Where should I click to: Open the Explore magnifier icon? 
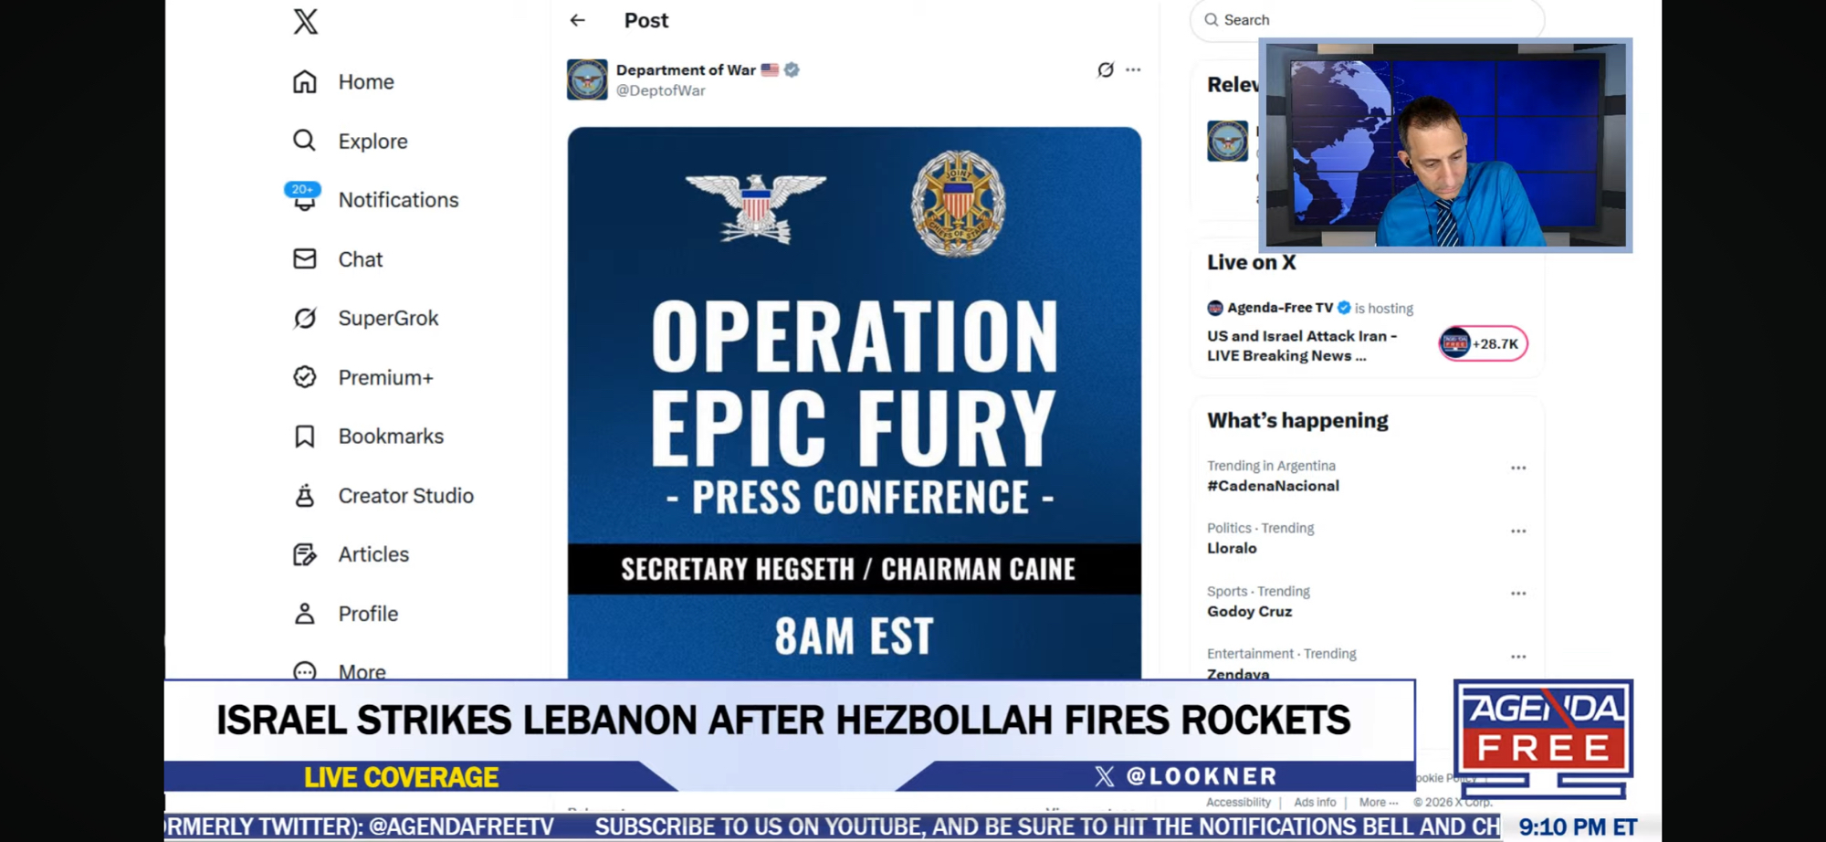pos(305,141)
